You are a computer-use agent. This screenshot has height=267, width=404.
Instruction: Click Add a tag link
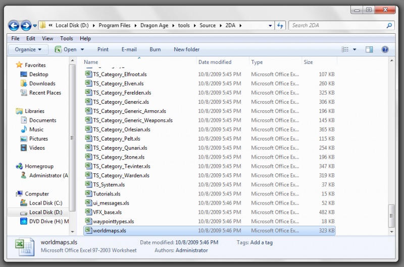(x=263, y=243)
